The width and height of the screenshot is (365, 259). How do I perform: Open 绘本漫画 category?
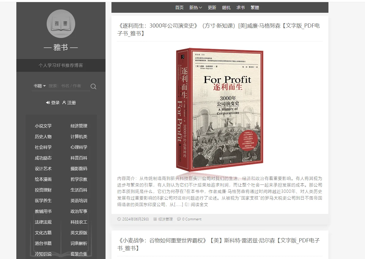pyautogui.click(x=43, y=179)
